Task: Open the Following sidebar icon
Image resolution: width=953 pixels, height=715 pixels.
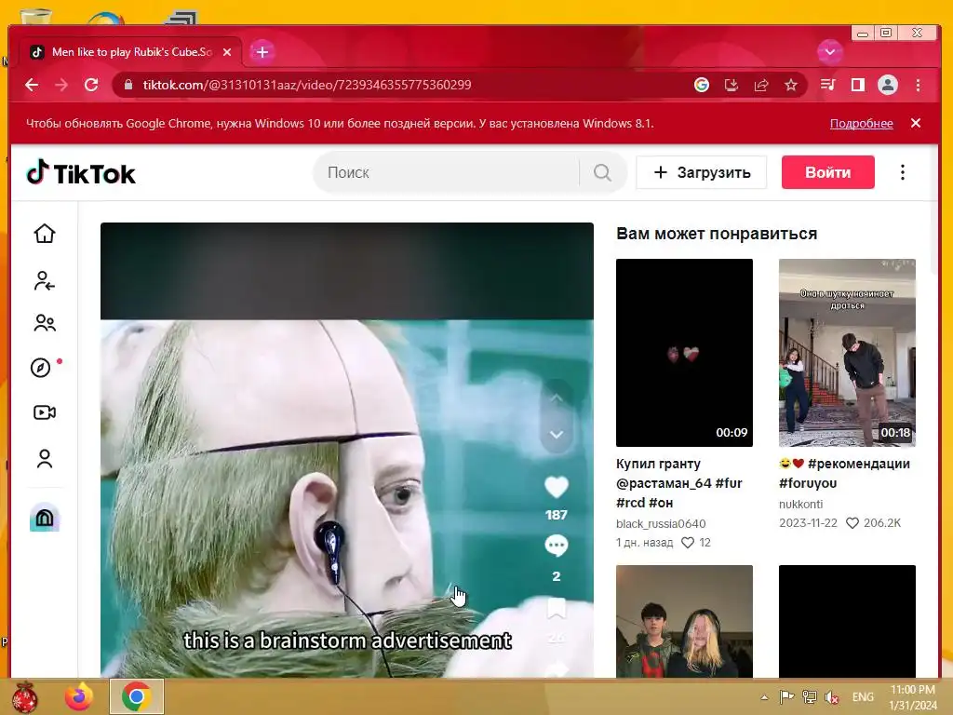Action: coord(45,281)
